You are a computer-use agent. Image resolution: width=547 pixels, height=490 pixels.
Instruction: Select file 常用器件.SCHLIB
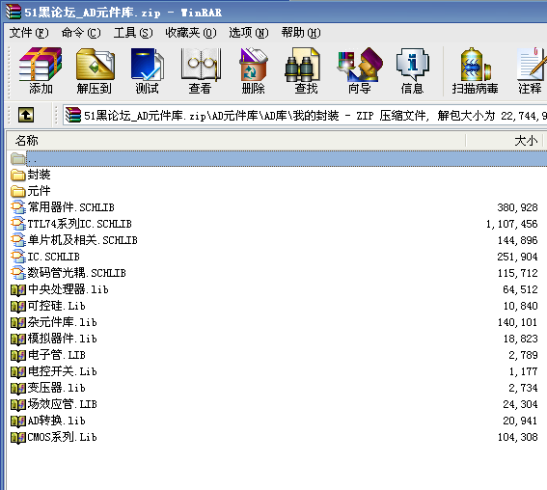71,207
